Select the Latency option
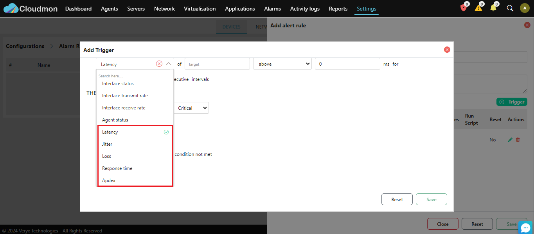 (x=135, y=132)
